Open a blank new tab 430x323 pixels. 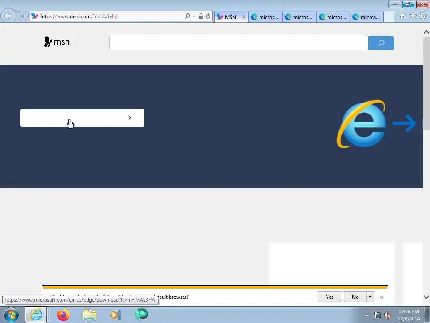[x=389, y=17]
